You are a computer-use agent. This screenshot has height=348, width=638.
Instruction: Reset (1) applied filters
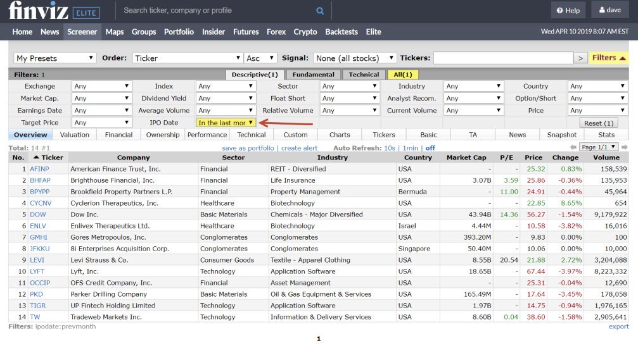pos(599,123)
